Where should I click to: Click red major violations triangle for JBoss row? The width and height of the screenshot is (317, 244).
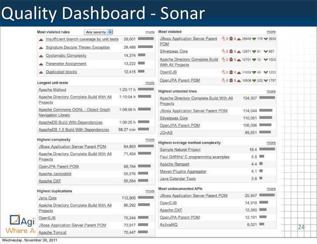[x=239, y=39]
